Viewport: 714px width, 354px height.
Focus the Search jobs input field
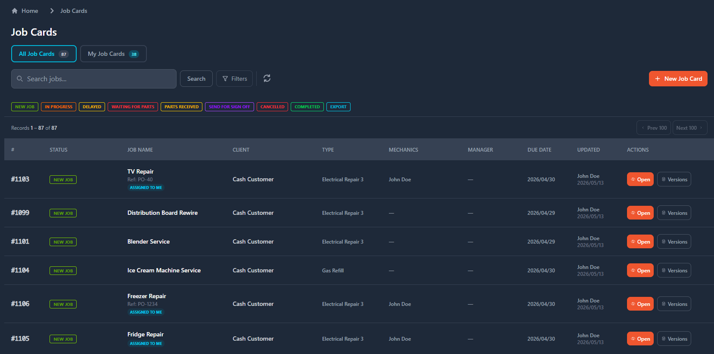click(94, 79)
